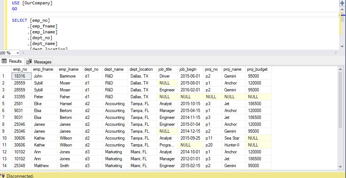Click the p11 project number cell
The width and height of the screenshot is (346, 178).
pos(213,138)
